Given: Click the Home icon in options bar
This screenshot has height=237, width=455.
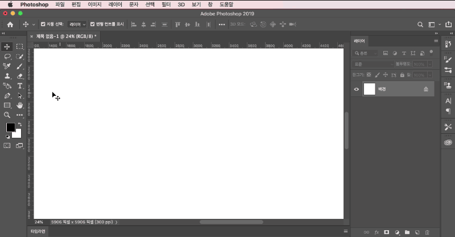Looking at the screenshot, I should tap(10, 24).
